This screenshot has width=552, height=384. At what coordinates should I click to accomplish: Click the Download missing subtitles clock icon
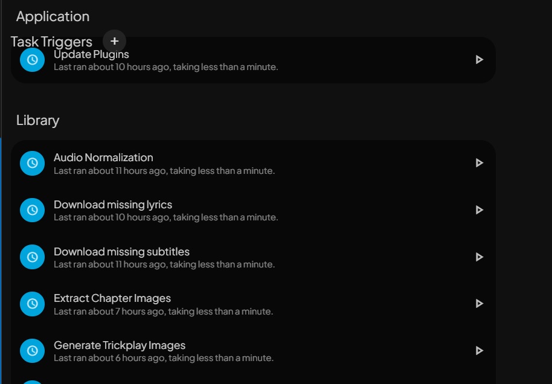(33, 257)
